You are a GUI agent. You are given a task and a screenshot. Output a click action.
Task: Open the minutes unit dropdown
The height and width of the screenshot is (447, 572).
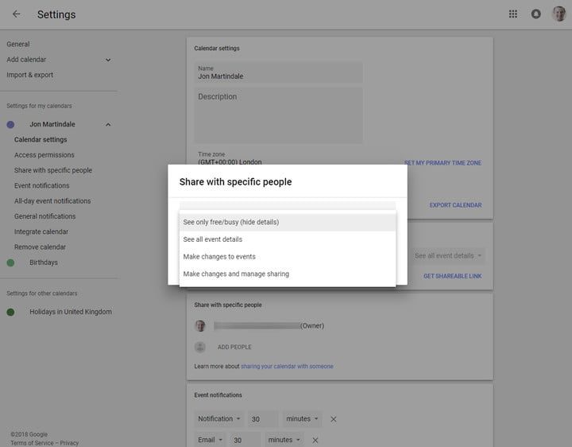coord(303,419)
